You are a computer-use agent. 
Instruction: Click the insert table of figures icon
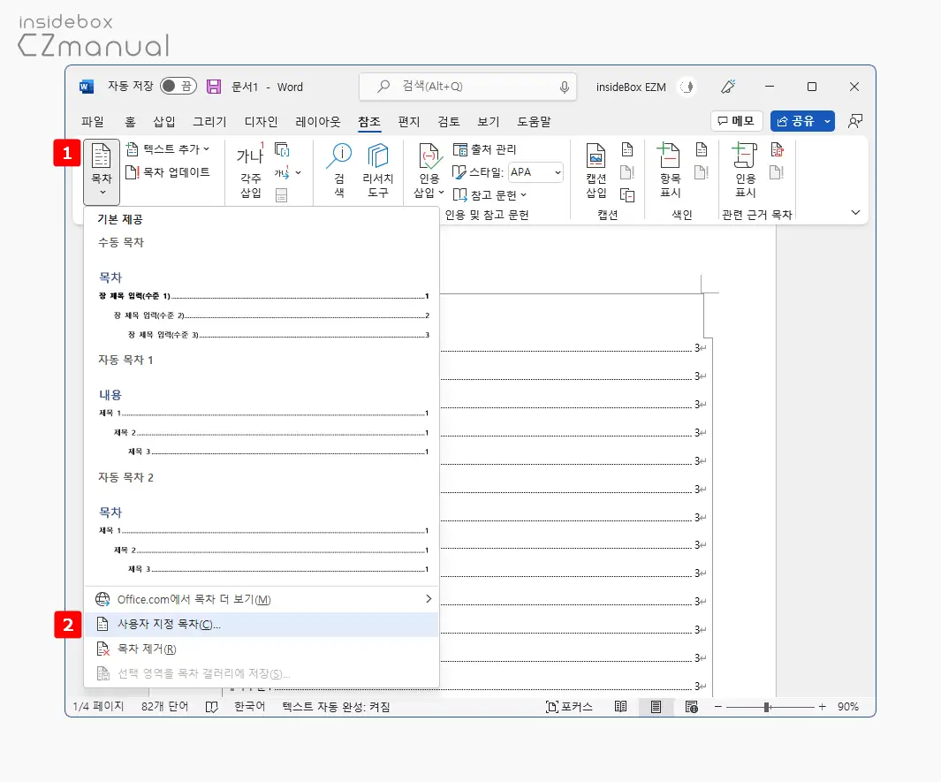click(627, 149)
